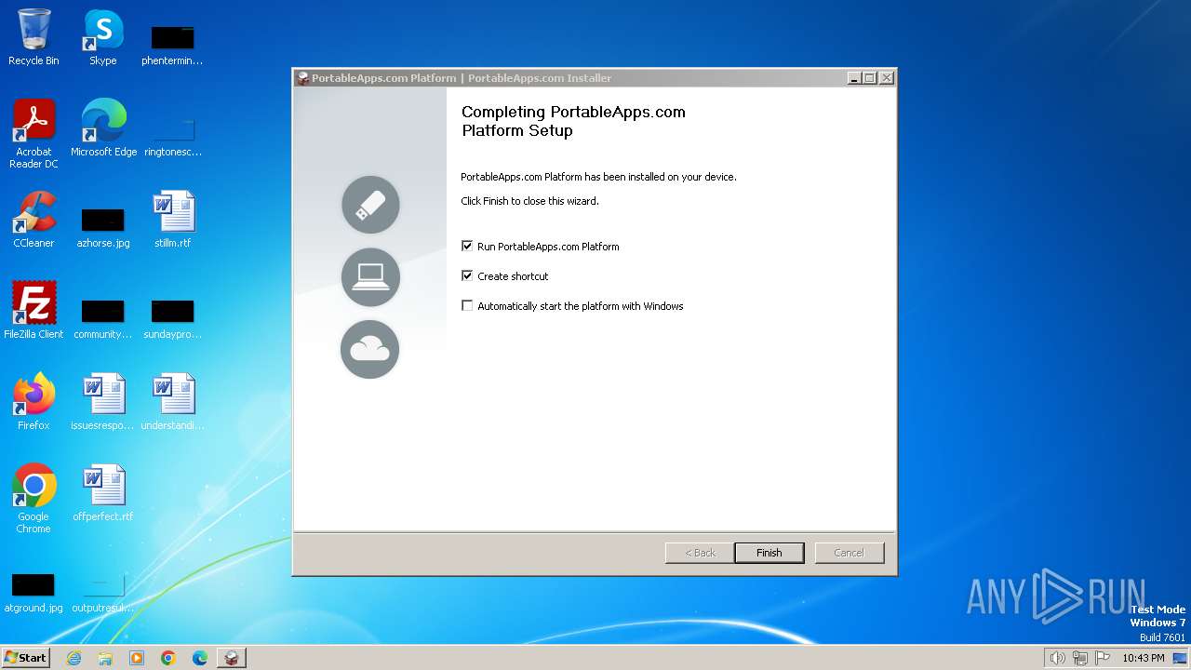Select offperfect.rtf file on desktop
The height and width of the screenshot is (670, 1191).
pyautogui.click(x=103, y=493)
